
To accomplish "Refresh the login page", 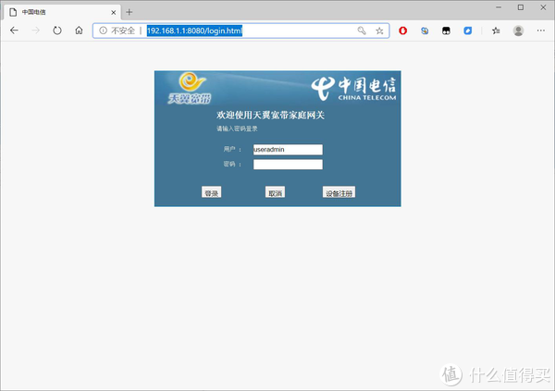I will (x=57, y=31).
